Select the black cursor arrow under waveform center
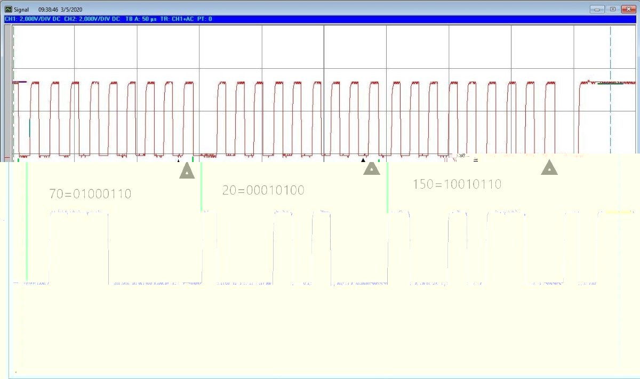640x379 pixels. click(363, 159)
